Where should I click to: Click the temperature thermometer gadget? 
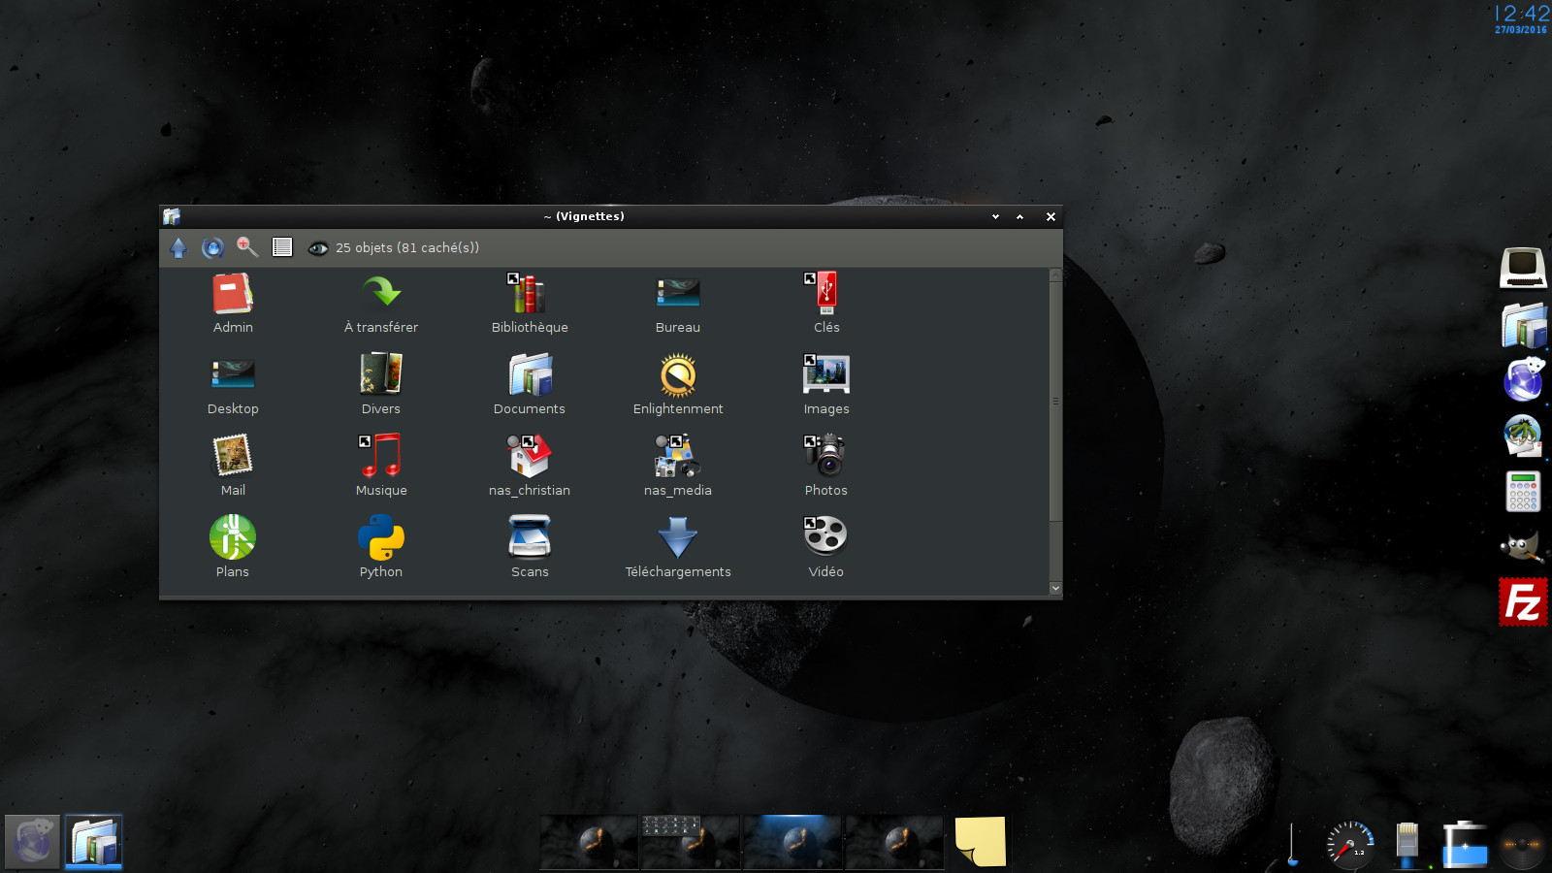(x=1292, y=844)
